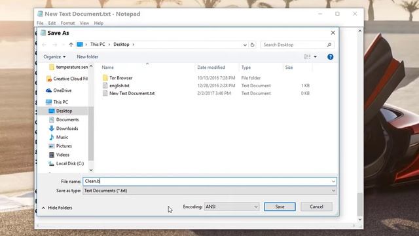The image size is (419, 236).
Task: Click the 1 KB size cell
Action: click(x=305, y=86)
